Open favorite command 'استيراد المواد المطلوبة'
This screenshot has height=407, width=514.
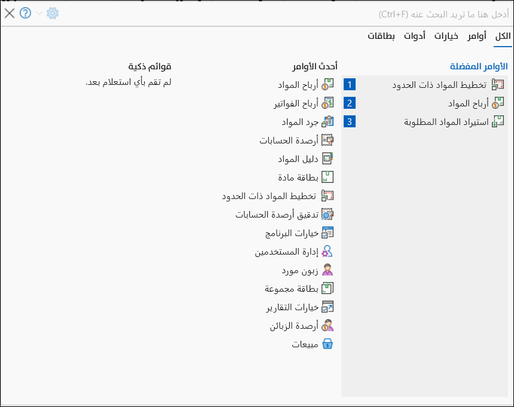point(446,123)
